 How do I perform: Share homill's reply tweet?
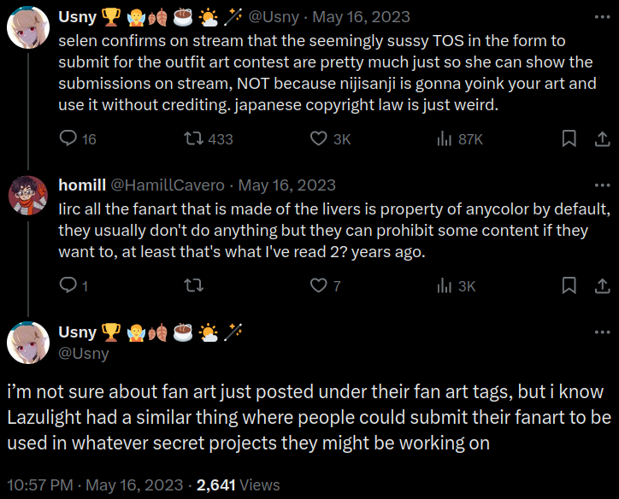[x=601, y=285]
